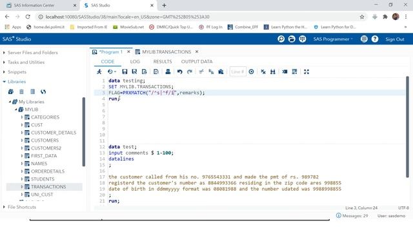Select the UNI_CUST table
This screenshot has height=232, width=413.
point(42,195)
